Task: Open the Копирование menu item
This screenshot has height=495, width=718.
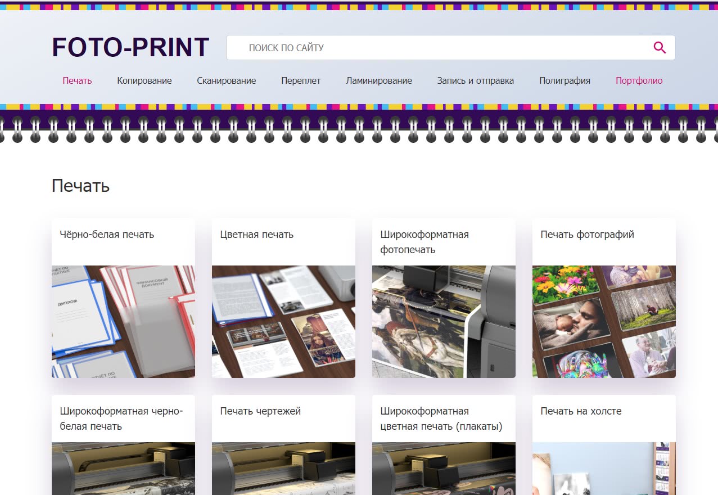Action: point(144,80)
